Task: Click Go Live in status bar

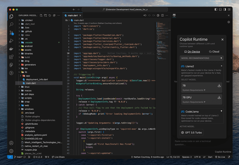Action: 220,157
